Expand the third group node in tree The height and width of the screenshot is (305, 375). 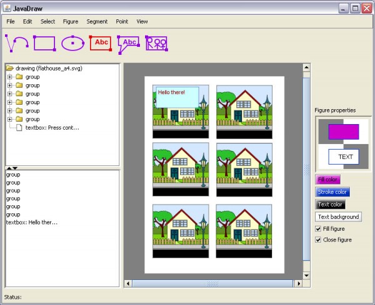(10, 94)
